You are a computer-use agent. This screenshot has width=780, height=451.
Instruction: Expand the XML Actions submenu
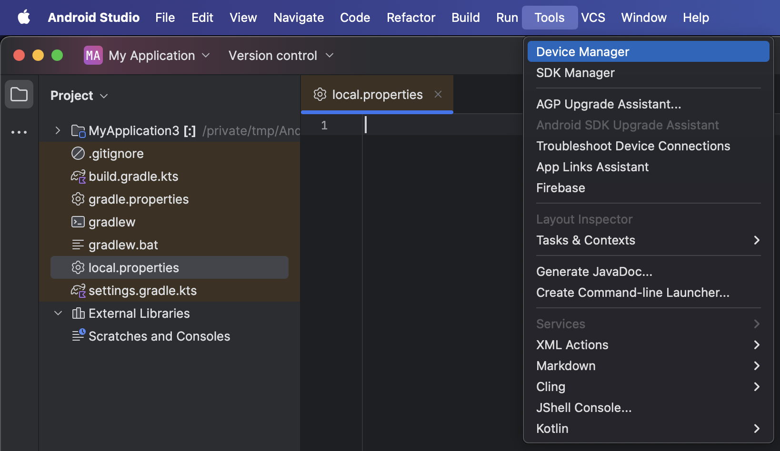(648, 345)
